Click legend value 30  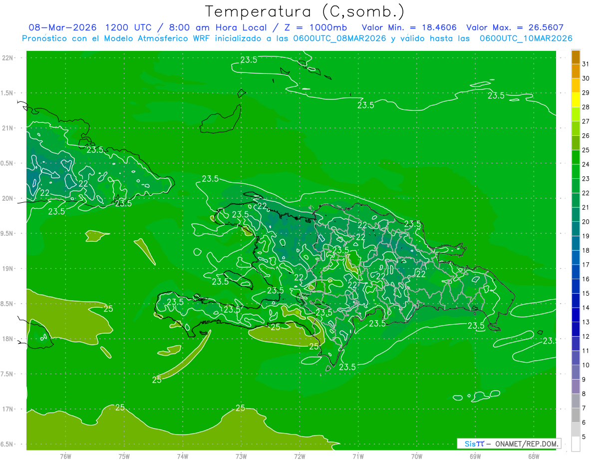586,78
